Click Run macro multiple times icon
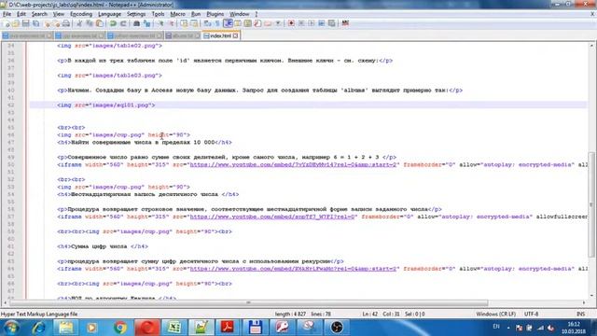597x336 pixels. [321, 23]
